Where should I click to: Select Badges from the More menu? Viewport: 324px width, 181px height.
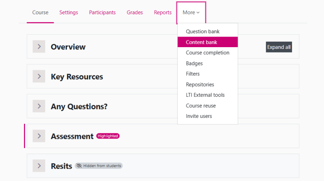208,63
